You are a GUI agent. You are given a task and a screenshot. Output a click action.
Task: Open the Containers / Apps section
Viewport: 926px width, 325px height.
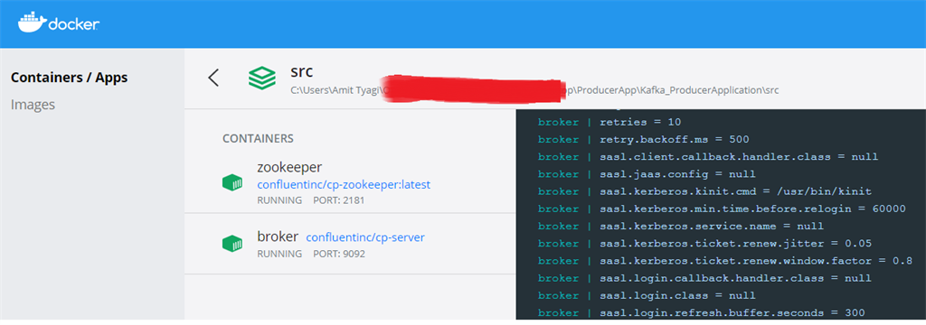70,78
